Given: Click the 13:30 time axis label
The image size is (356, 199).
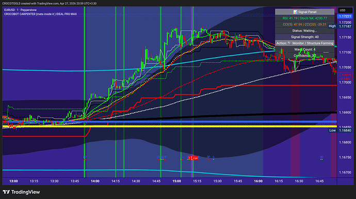Looking at the screenshot, I should tap(54, 181).
